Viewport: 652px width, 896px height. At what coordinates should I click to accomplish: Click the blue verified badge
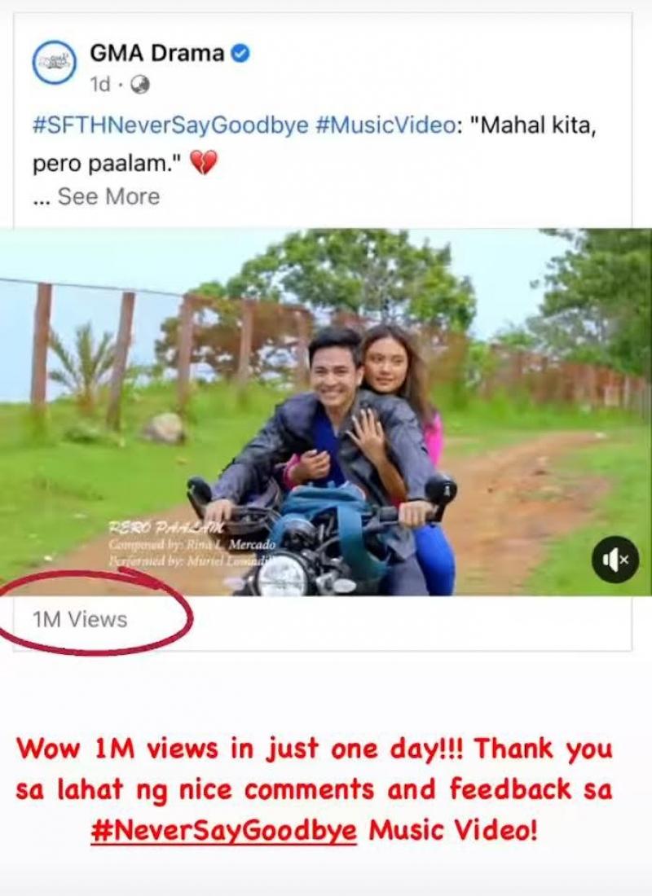pyautogui.click(x=240, y=54)
